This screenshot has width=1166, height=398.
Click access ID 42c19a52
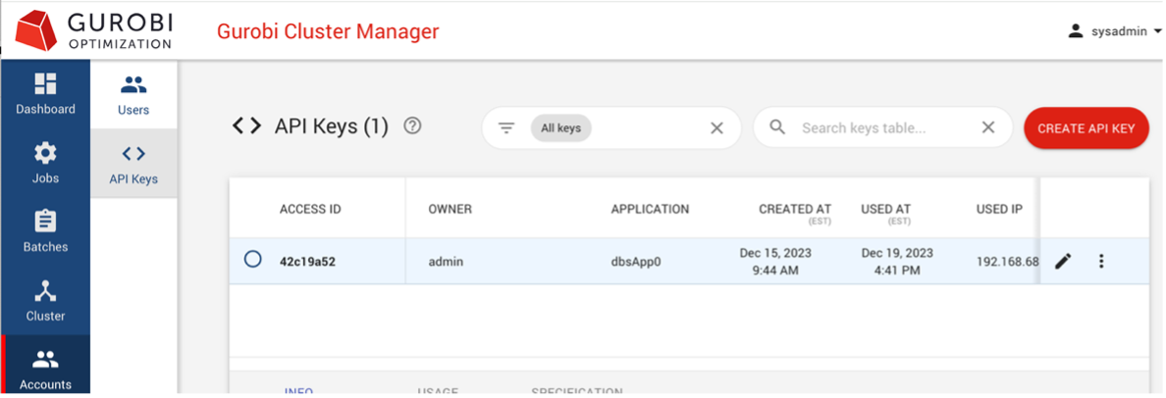click(307, 262)
